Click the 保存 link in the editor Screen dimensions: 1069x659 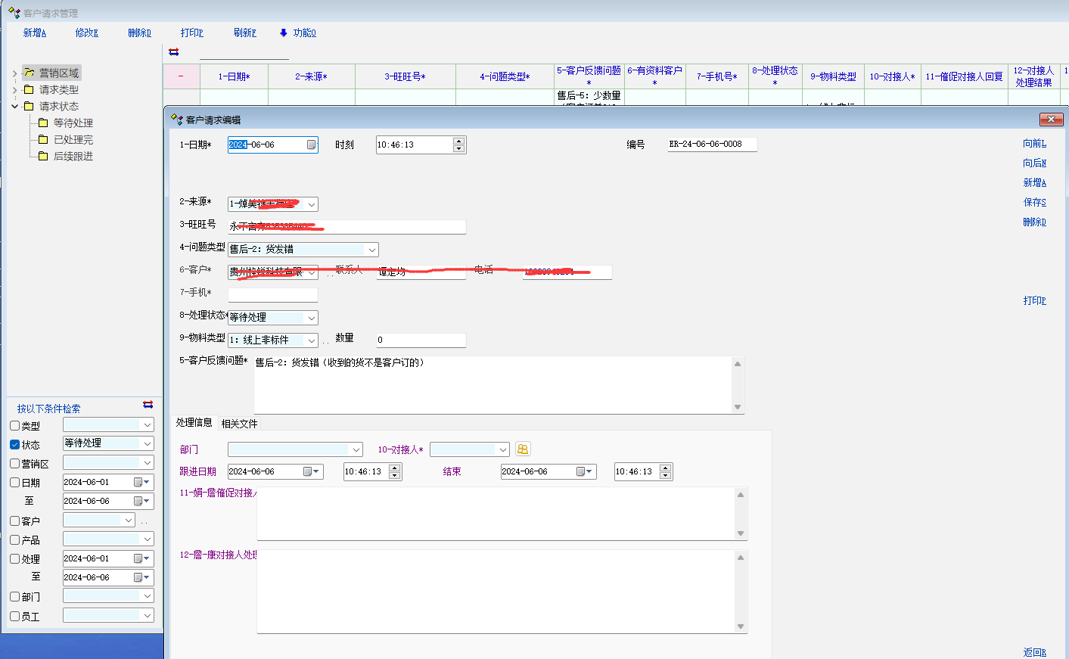tap(1034, 202)
